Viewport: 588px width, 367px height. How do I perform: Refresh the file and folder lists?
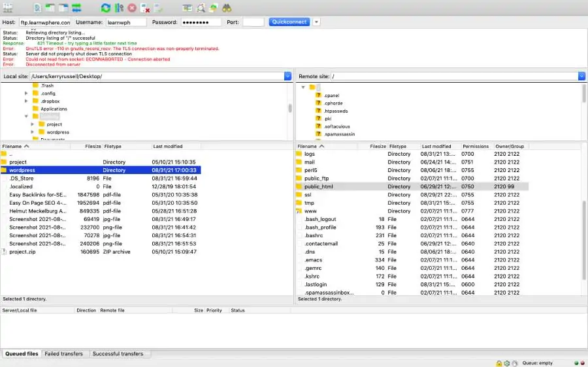pyautogui.click(x=106, y=8)
